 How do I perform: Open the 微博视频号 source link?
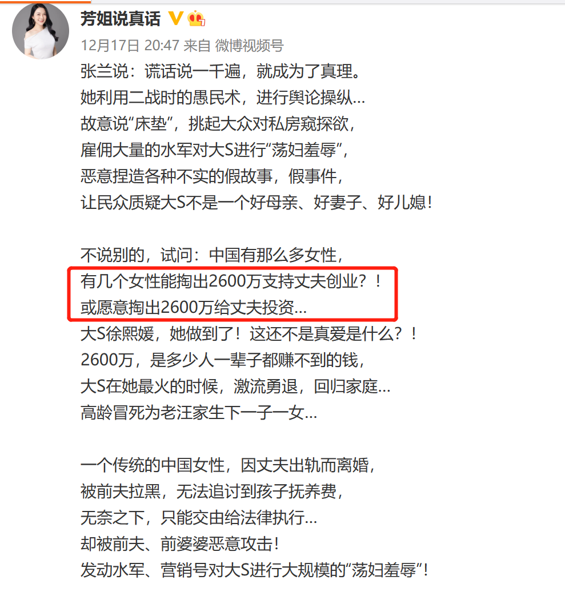(x=250, y=46)
